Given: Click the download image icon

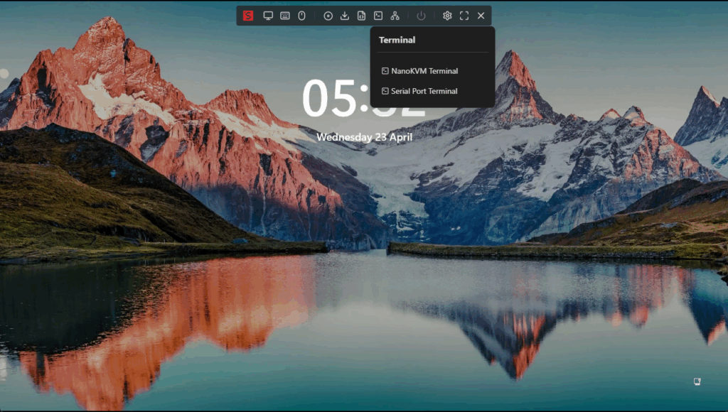Looking at the screenshot, I should pos(345,16).
